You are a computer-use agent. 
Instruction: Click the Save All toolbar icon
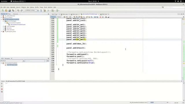(x=13, y=10)
